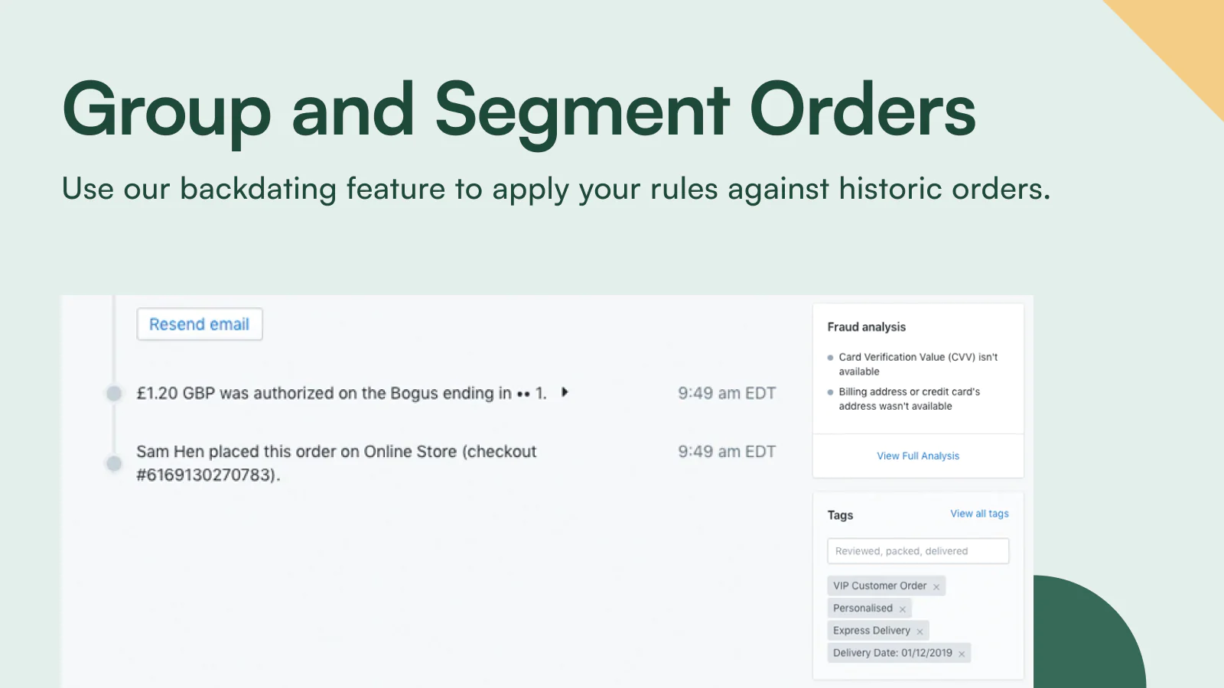Remove the Delivery Date tag
The image size is (1224, 688).
(962, 654)
